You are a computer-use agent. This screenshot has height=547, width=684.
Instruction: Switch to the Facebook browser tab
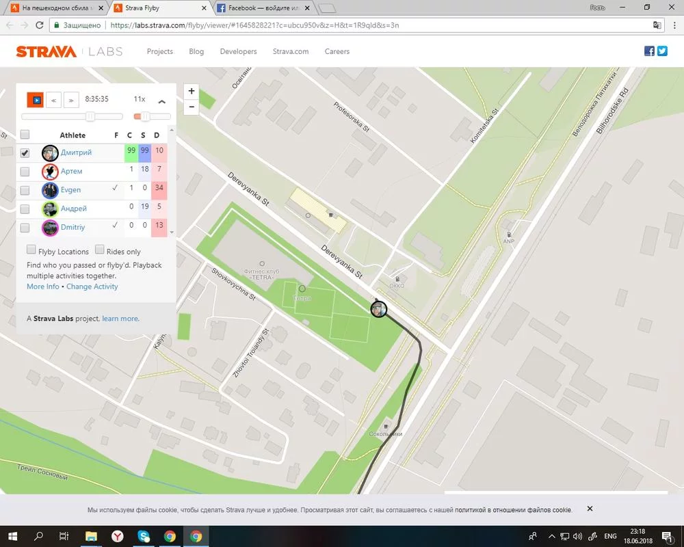[x=265, y=8]
